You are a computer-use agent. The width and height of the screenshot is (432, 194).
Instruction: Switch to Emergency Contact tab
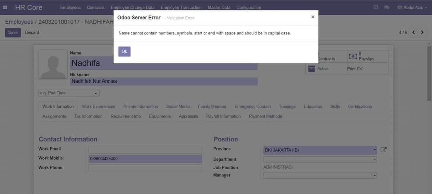point(253,106)
